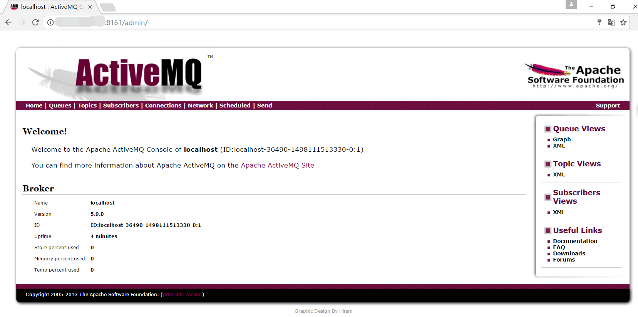This screenshot has width=638, height=317.
Task: Click the Documentation useful link
Action: [x=575, y=241]
